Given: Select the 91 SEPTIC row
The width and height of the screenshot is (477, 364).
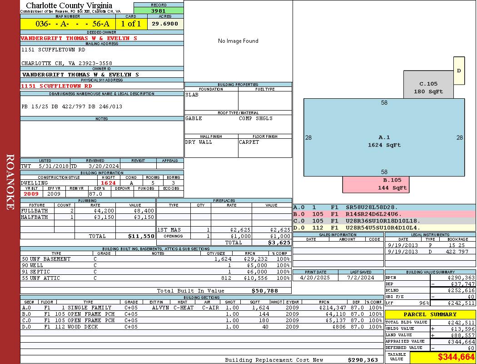Looking at the screenshot, I should click(x=156, y=272).
